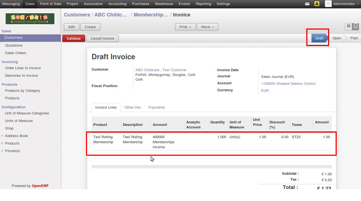Open the More dropdown menu
The height and width of the screenshot is (201, 361).
click(x=207, y=27)
